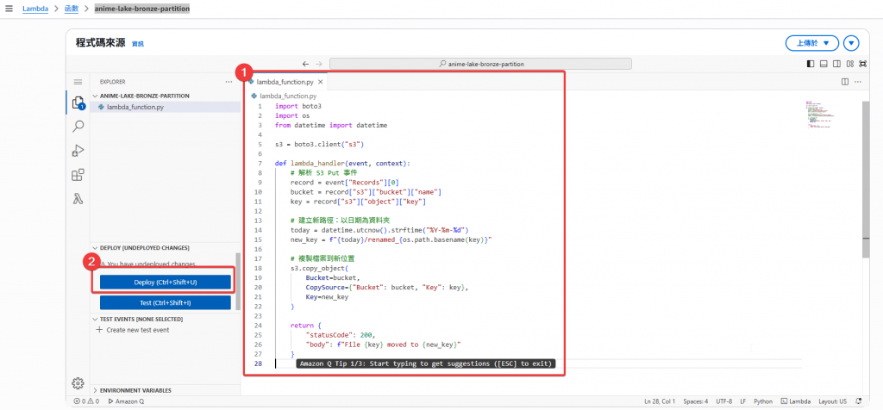Go to Lambda breadcrumb link

34,9
